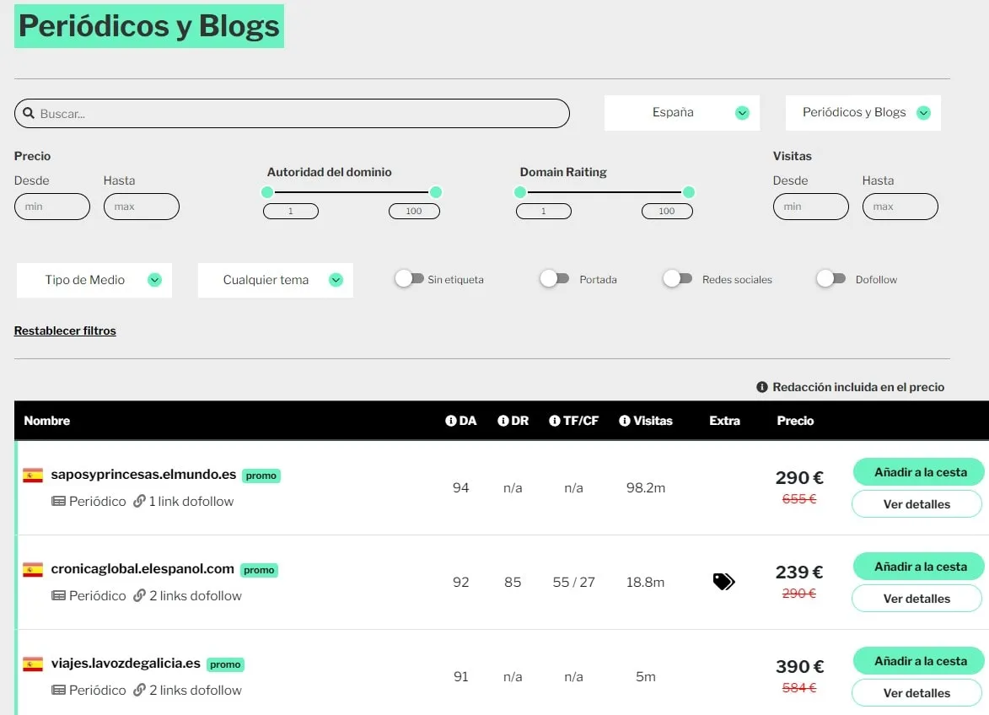Click the Extra column header
This screenshot has height=715, width=989.
pos(724,421)
